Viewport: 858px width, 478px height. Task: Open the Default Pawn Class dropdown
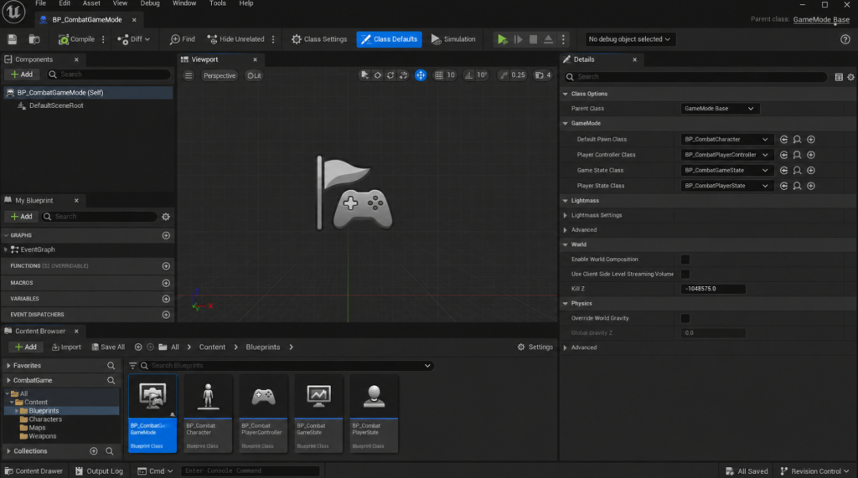[726, 140]
